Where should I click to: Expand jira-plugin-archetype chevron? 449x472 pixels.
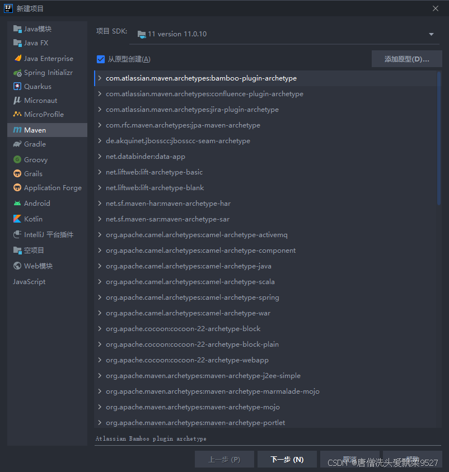tap(100, 109)
